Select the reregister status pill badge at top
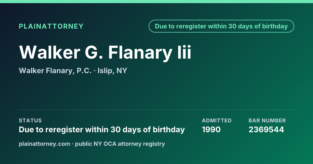Image resolution: width=313 pixels, height=164 pixels. (x=221, y=26)
